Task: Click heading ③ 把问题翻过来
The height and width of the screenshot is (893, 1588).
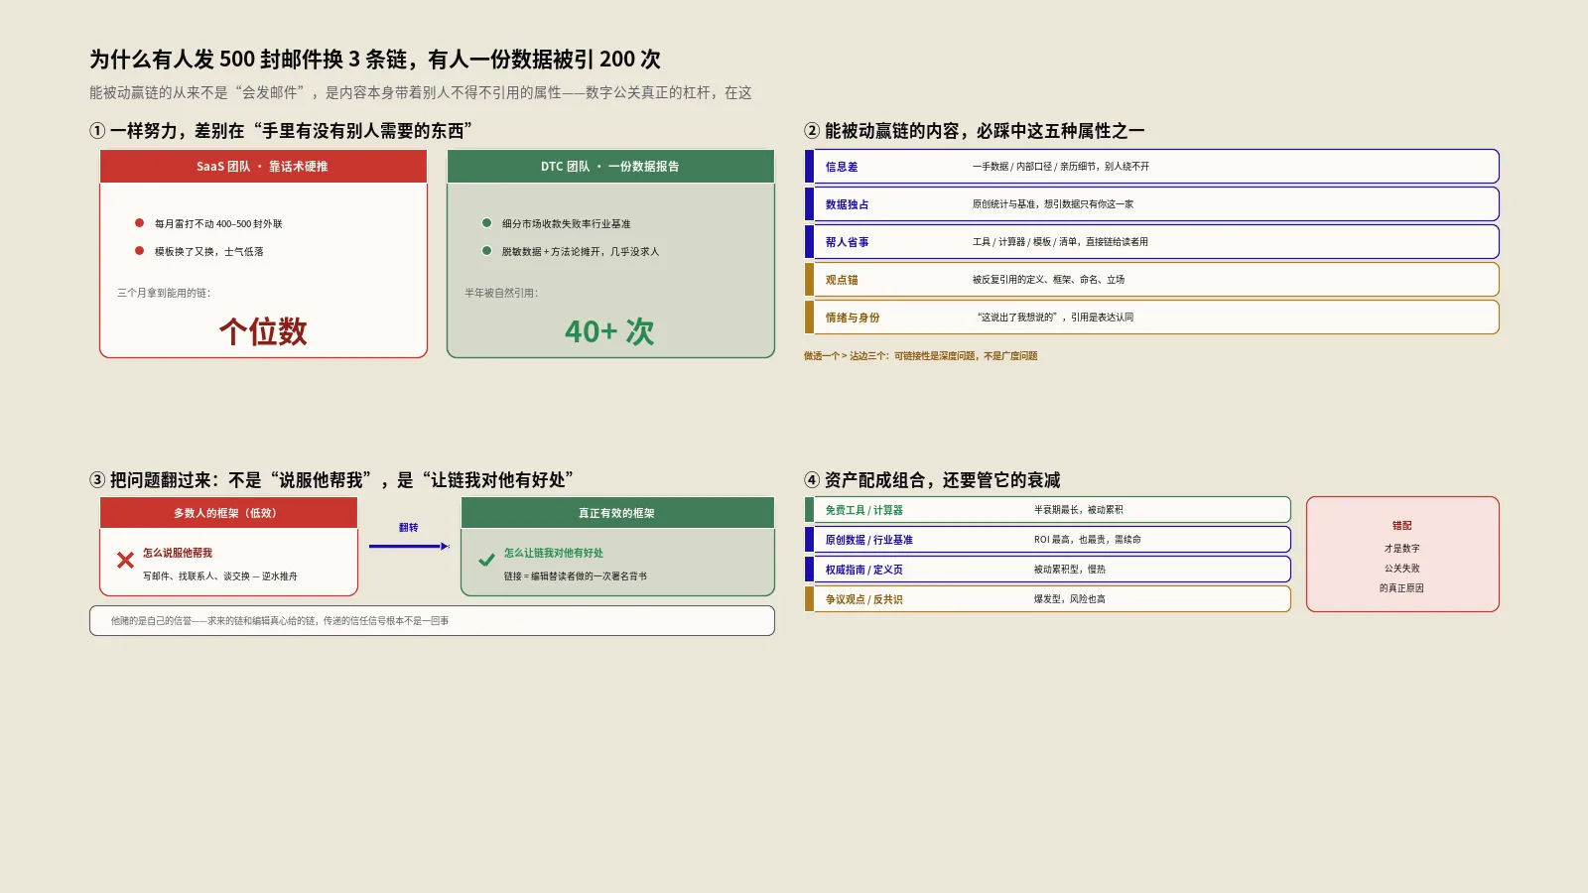Action: pos(331,480)
